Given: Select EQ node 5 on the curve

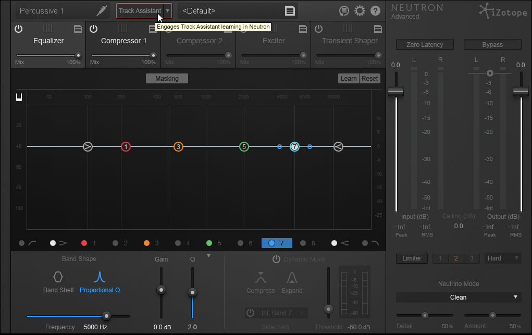Looking at the screenshot, I should click(244, 146).
